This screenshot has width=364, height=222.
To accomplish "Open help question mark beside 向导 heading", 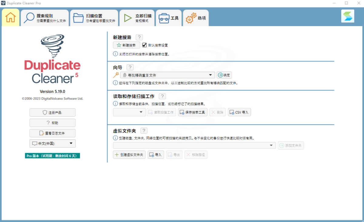I will 130,67.
